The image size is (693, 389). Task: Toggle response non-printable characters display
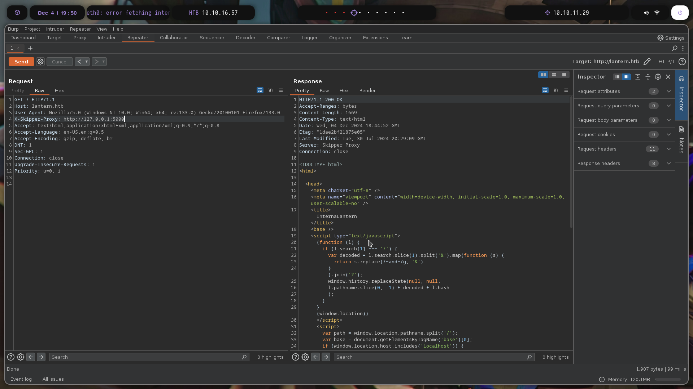(x=556, y=90)
